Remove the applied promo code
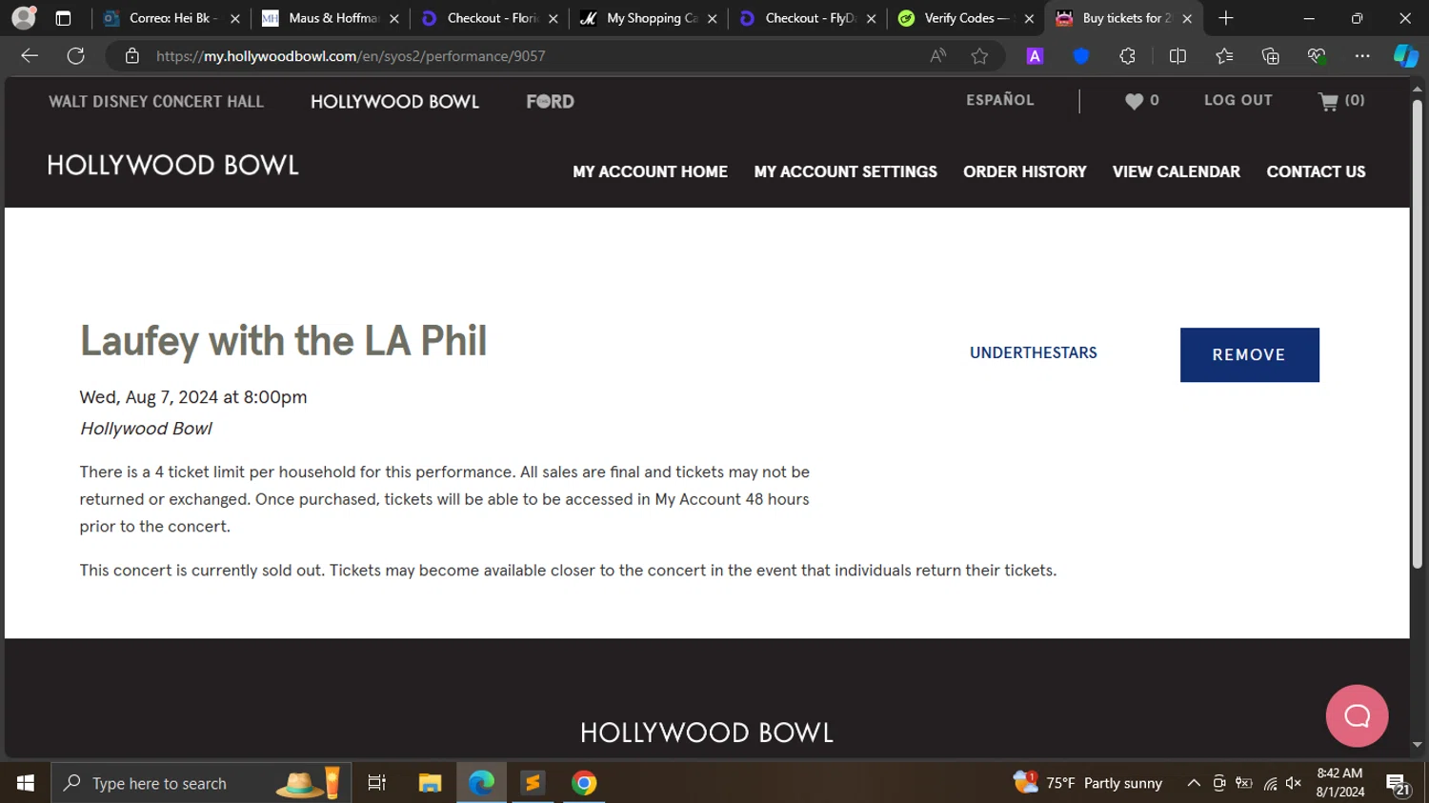The height and width of the screenshot is (803, 1429). [x=1249, y=354]
